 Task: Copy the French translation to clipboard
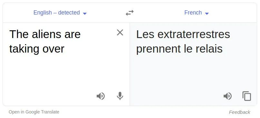coord(247,96)
